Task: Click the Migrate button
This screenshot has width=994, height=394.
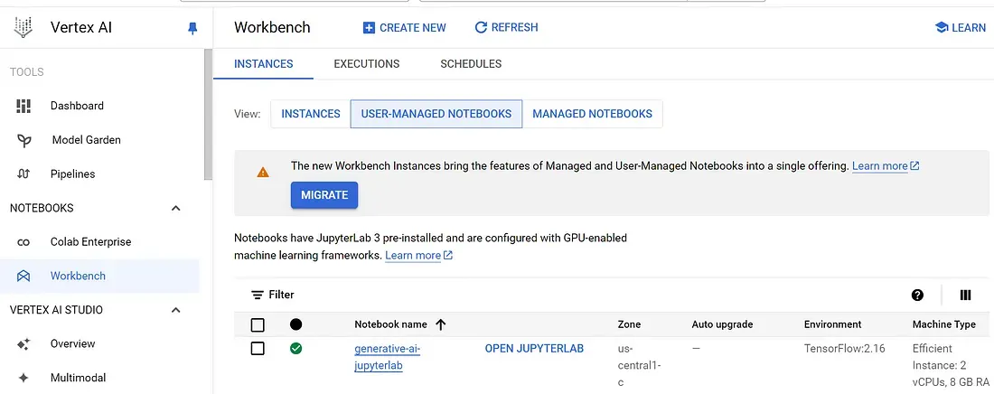Action: (x=324, y=195)
